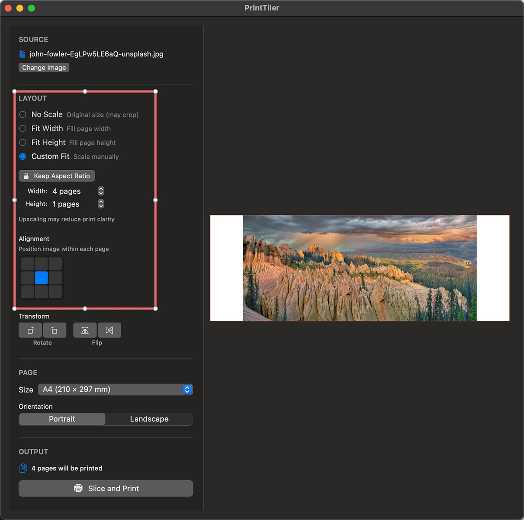This screenshot has height=520, width=524.
Task: Click the lock icon on Keep Aspect Ratio
Action: click(x=26, y=176)
